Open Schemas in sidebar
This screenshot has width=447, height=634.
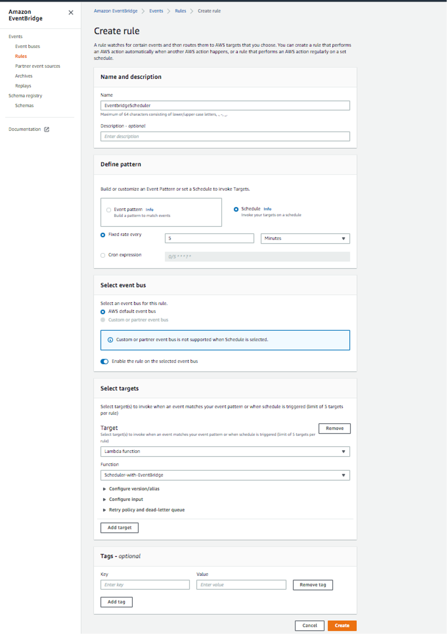tap(24, 106)
